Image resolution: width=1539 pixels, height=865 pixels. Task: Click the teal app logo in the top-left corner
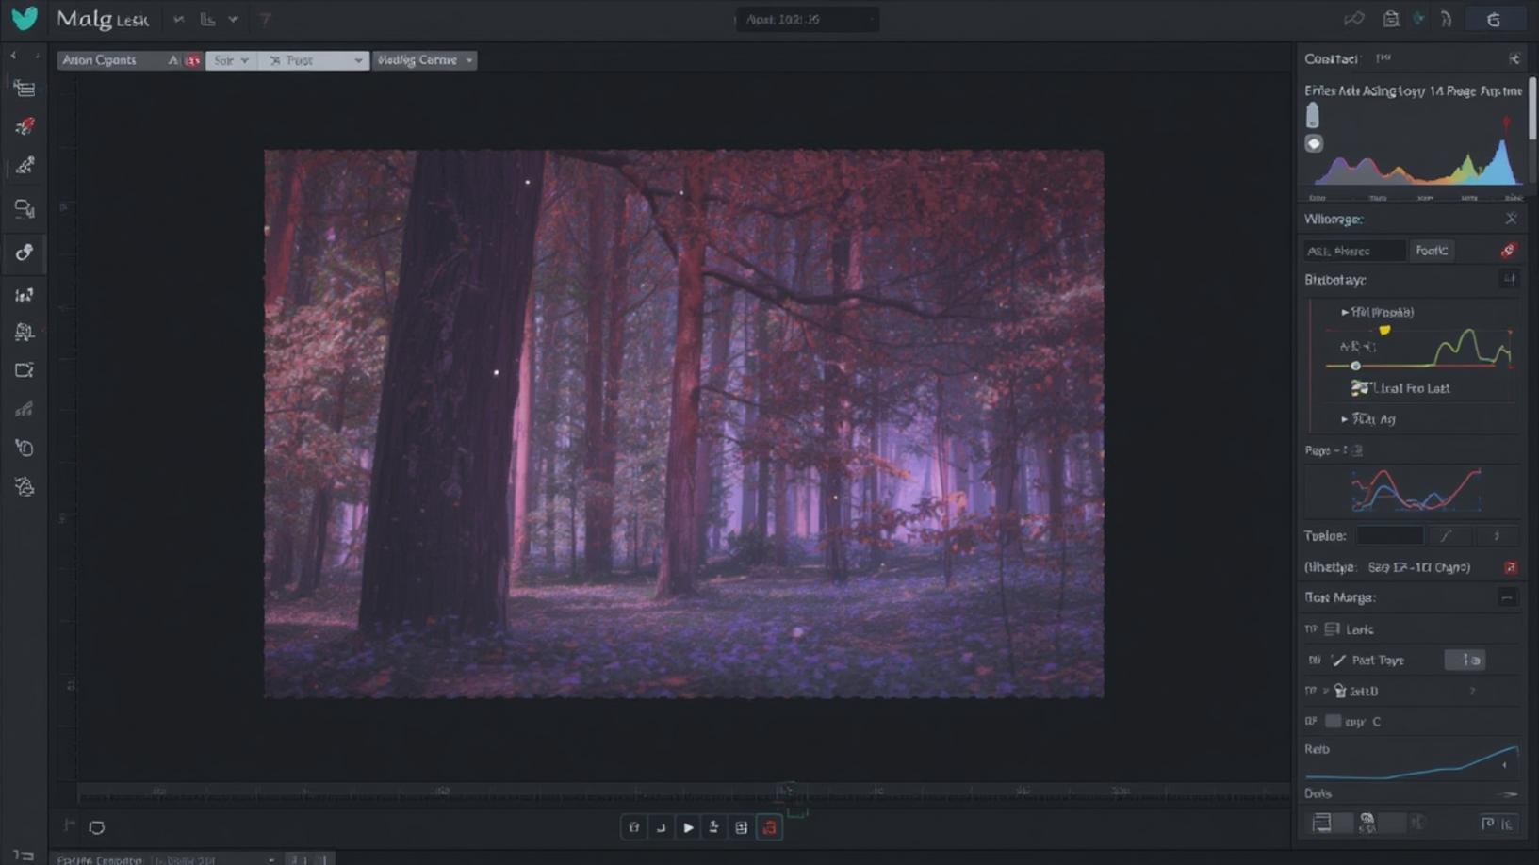pos(25,18)
